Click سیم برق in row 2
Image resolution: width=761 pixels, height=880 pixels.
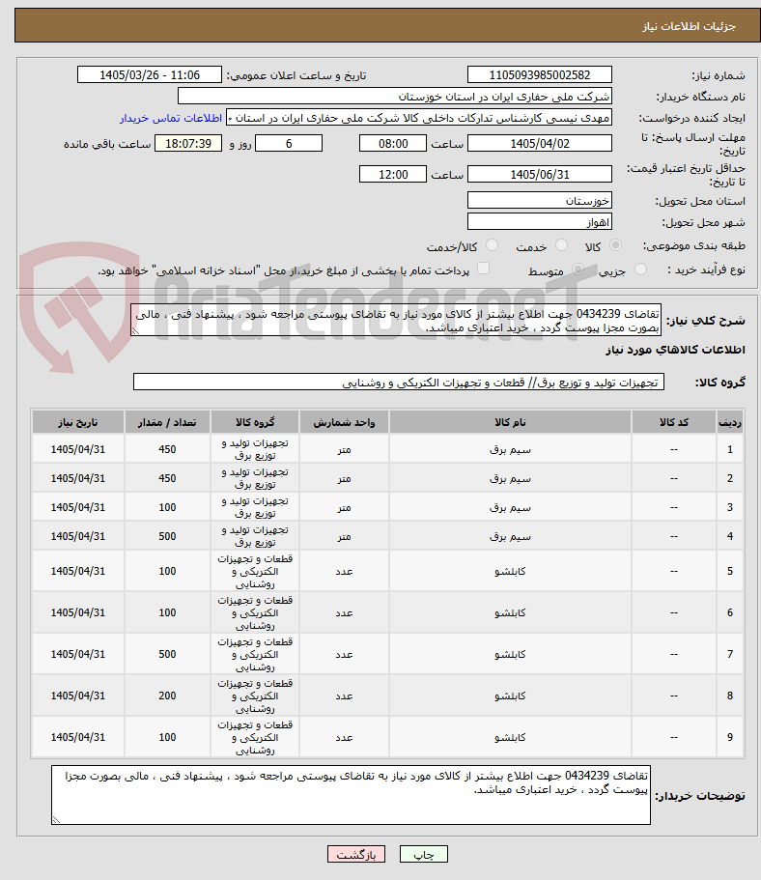pyautogui.click(x=510, y=479)
